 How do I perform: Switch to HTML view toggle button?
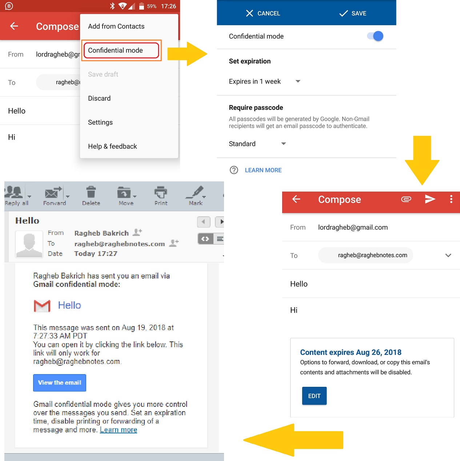click(x=205, y=239)
